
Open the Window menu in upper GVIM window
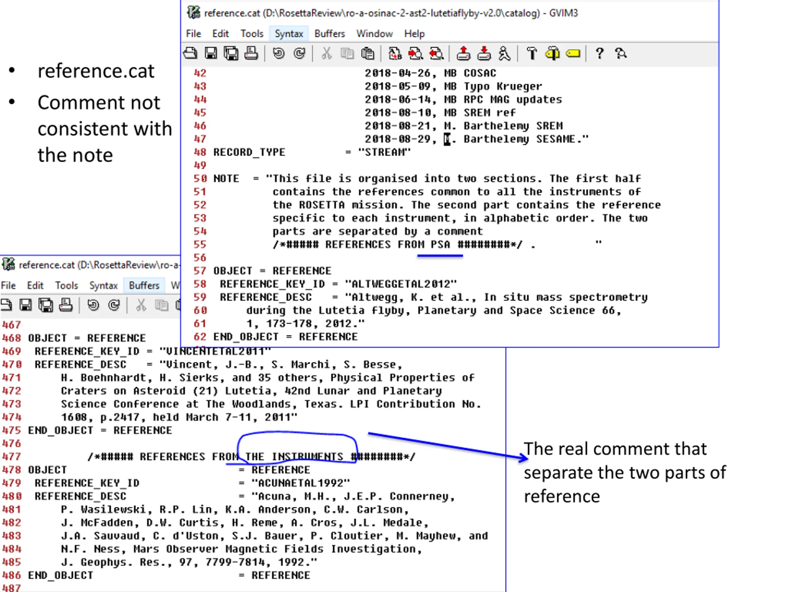[374, 34]
